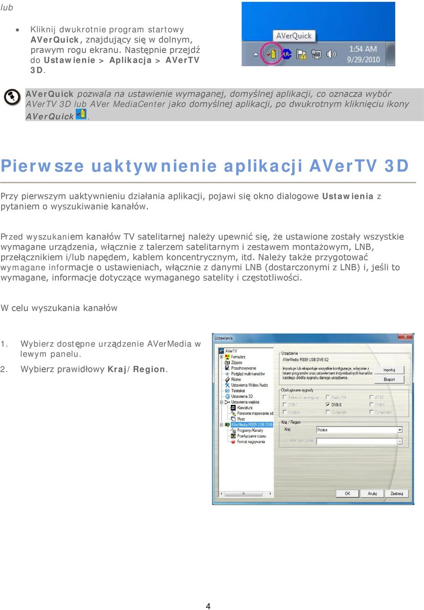Click the tree panel's horizontal scrollbar thumb
This screenshot has height=610, width=424.
pos(243,494)
